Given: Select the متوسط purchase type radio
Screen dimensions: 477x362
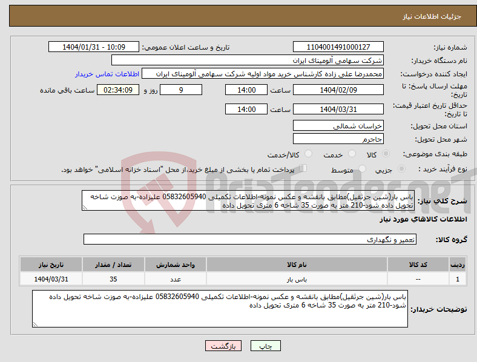Looking at the screenshot, I should 362,168.
